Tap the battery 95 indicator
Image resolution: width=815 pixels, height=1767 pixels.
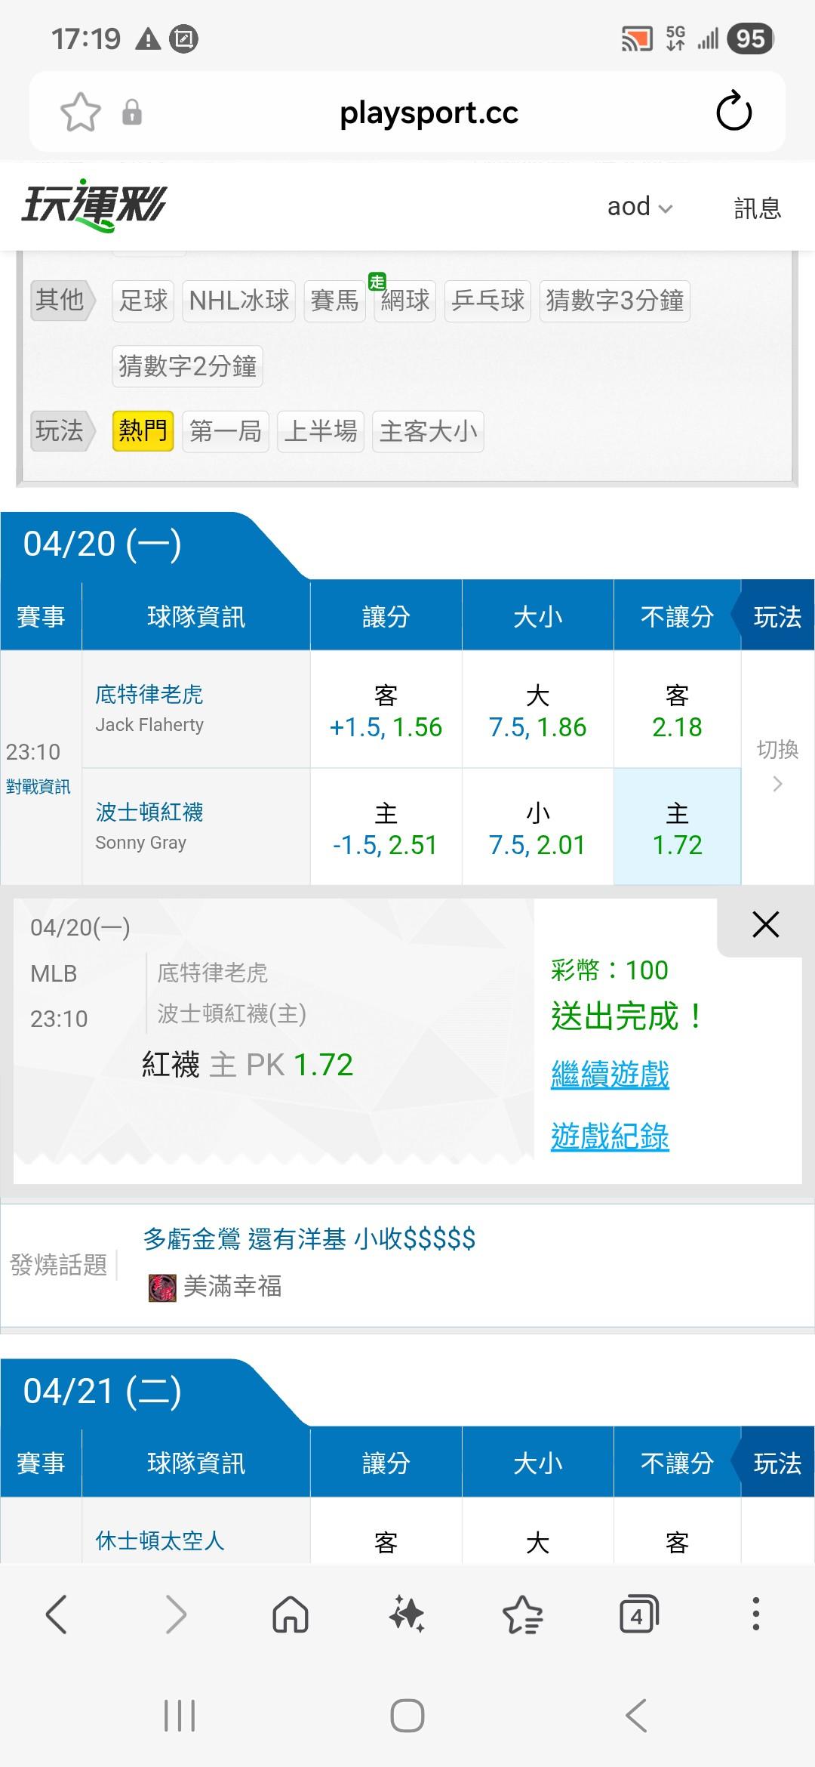pyautogui.click(x=750, y=39)
